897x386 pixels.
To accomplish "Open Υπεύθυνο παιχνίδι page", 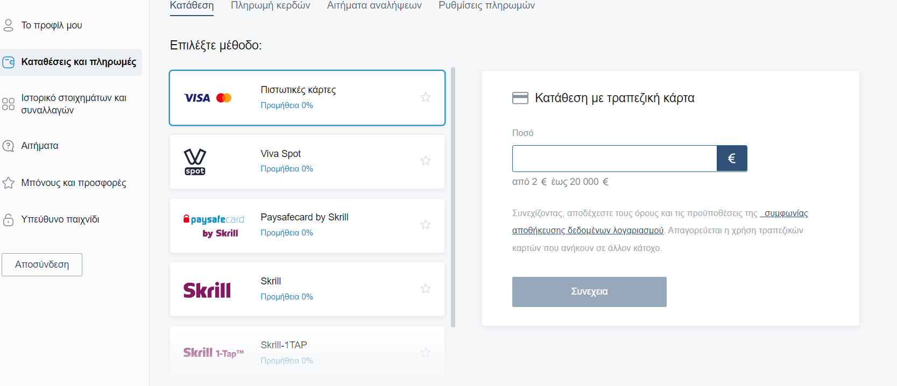I will (x=60, y=219).
